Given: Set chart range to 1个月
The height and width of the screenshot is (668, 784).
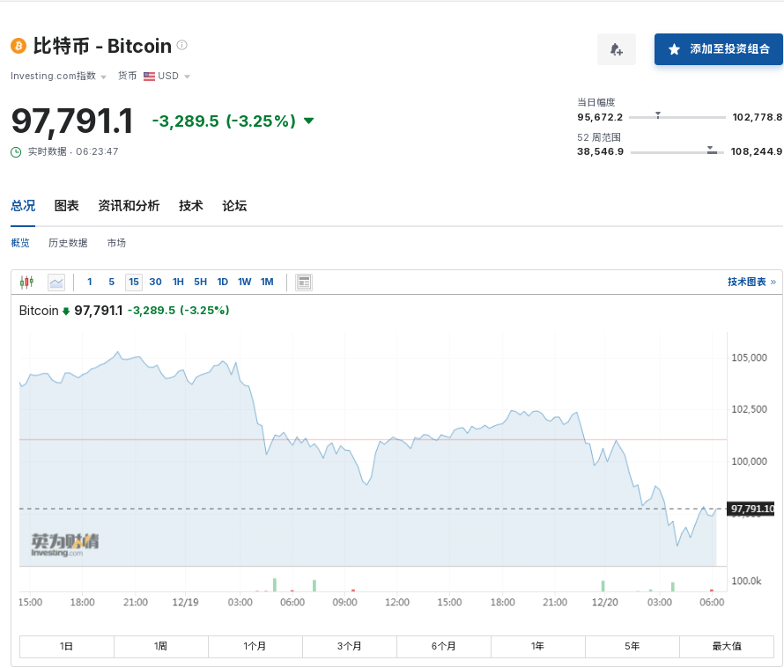Looking at the screenshot, I should (255, 646).
